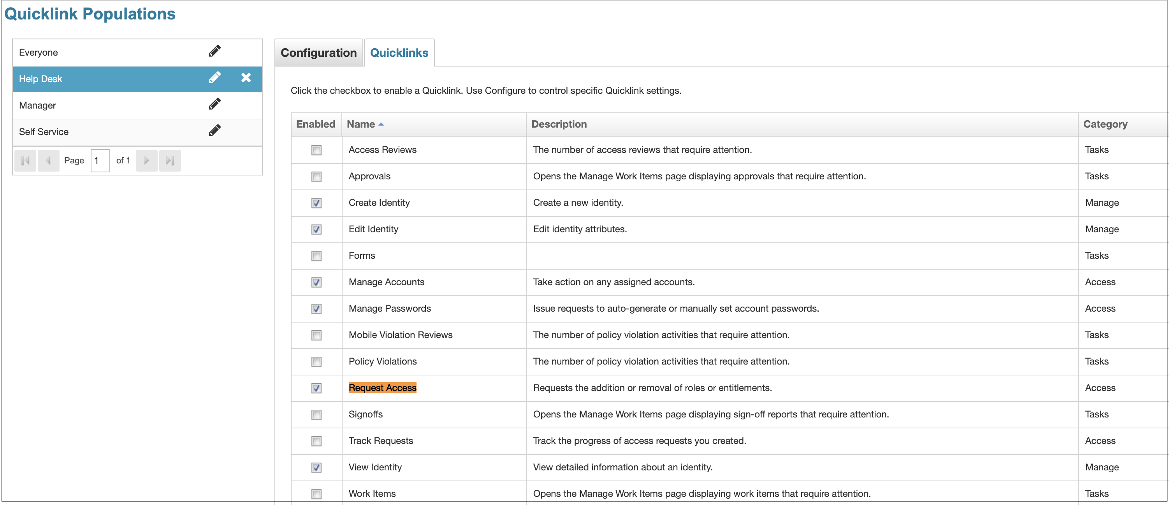Click the Description column header
This screenshot has height=505, width=1169.
[559, 124]
